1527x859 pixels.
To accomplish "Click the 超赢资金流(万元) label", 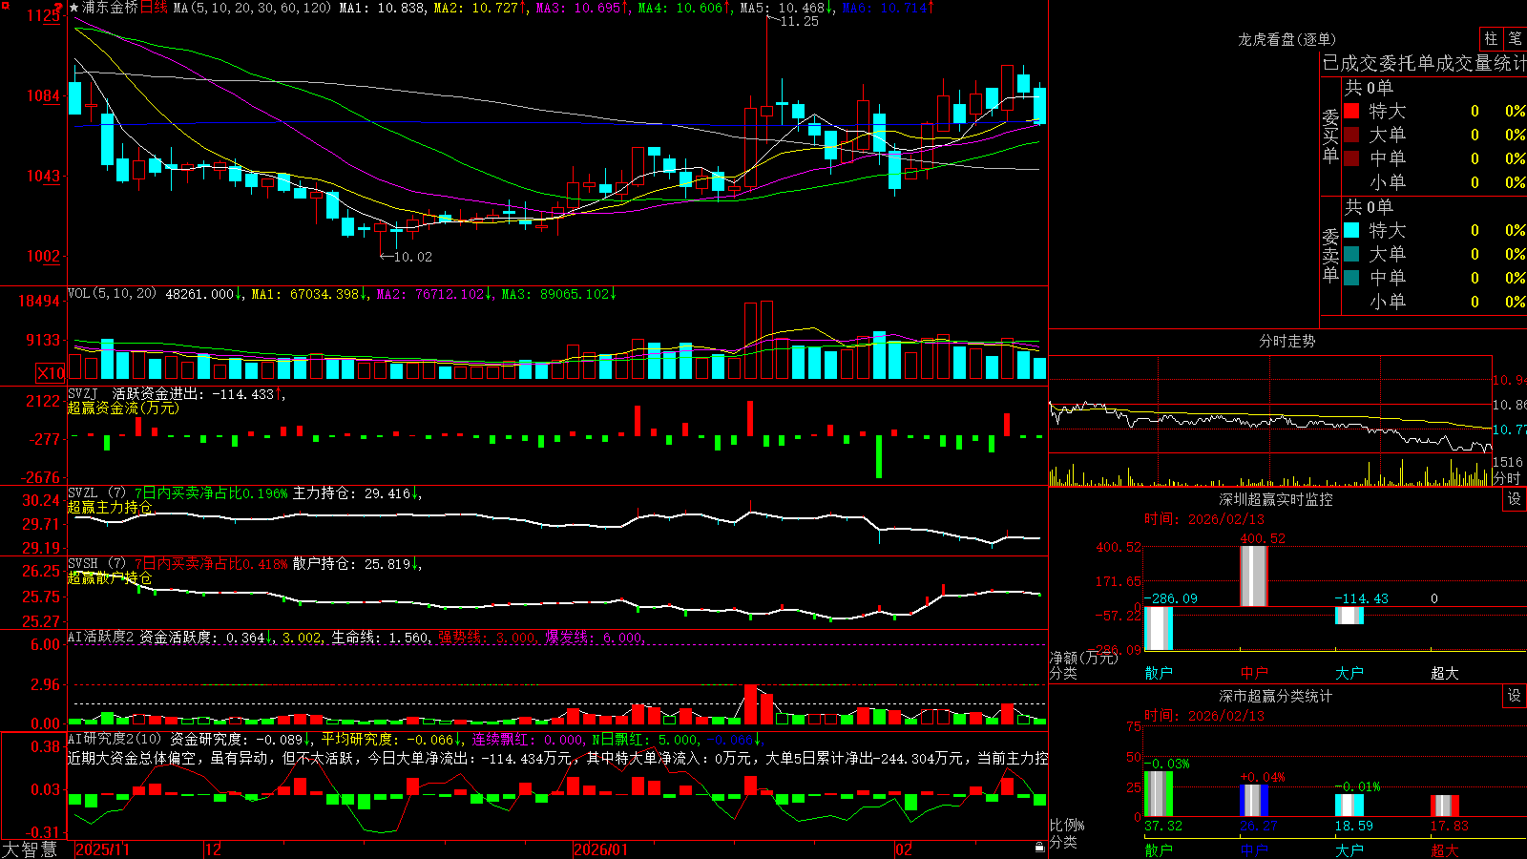I will [x=123, y=408].
